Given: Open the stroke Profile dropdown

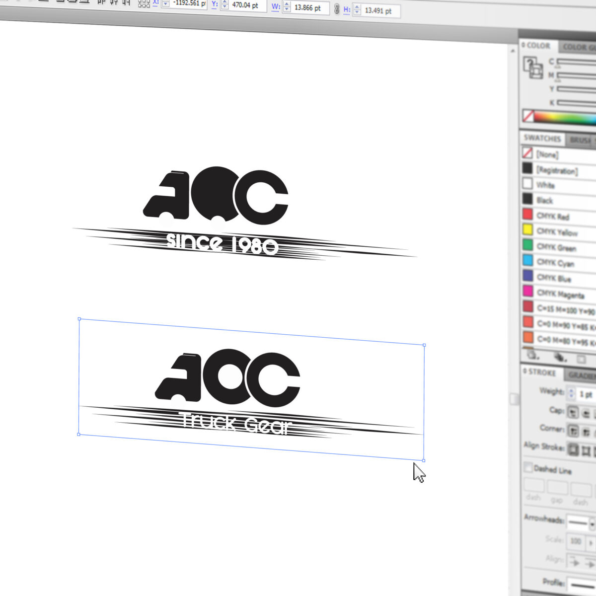Looking at the screenshot, I should [582, 585].
